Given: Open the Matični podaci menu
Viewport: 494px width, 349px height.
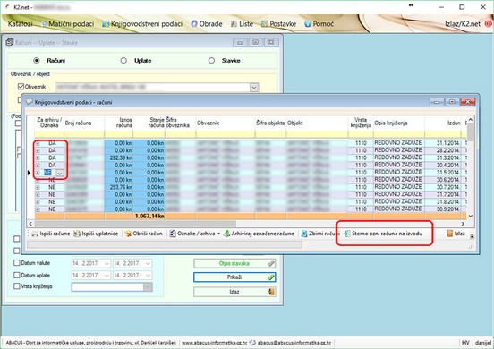Looking at the screenshot, I should [x=67, y=24].
